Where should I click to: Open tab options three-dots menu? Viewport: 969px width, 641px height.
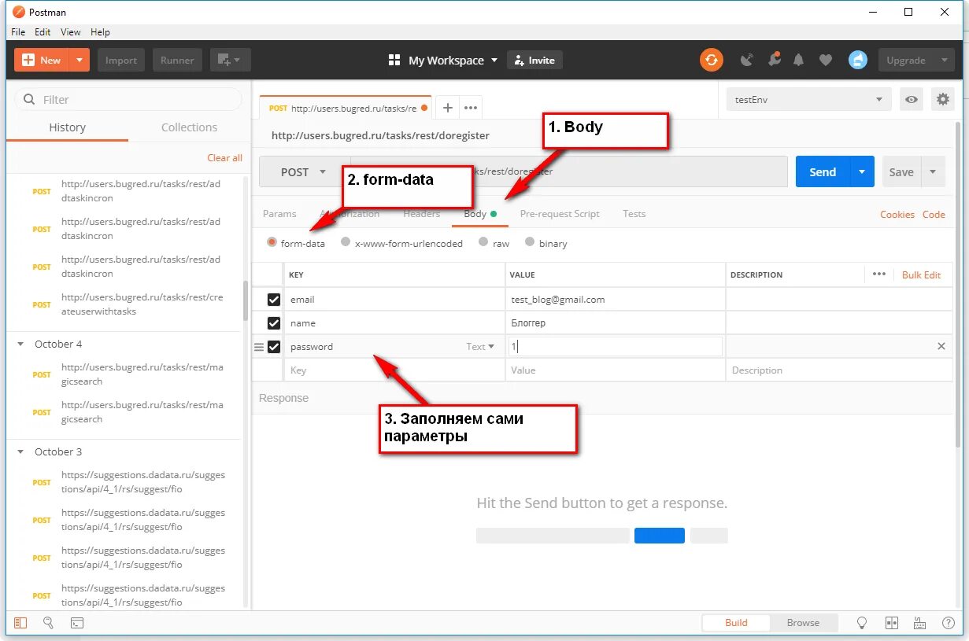click(471, 108)
